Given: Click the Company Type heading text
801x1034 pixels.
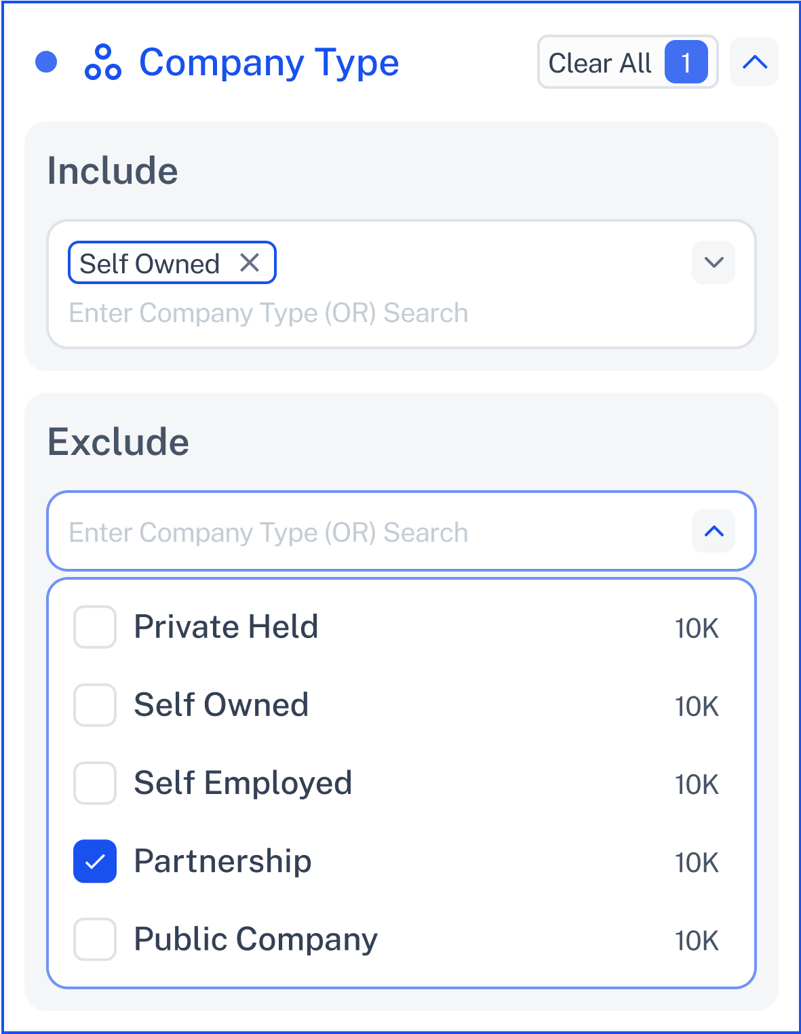Looking at the screenshot, I should [269, 62].
